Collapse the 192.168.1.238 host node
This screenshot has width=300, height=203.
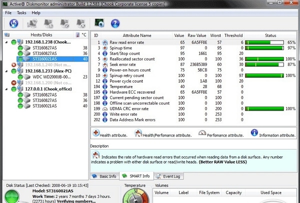pyautogui.click(x=6, y=42)
